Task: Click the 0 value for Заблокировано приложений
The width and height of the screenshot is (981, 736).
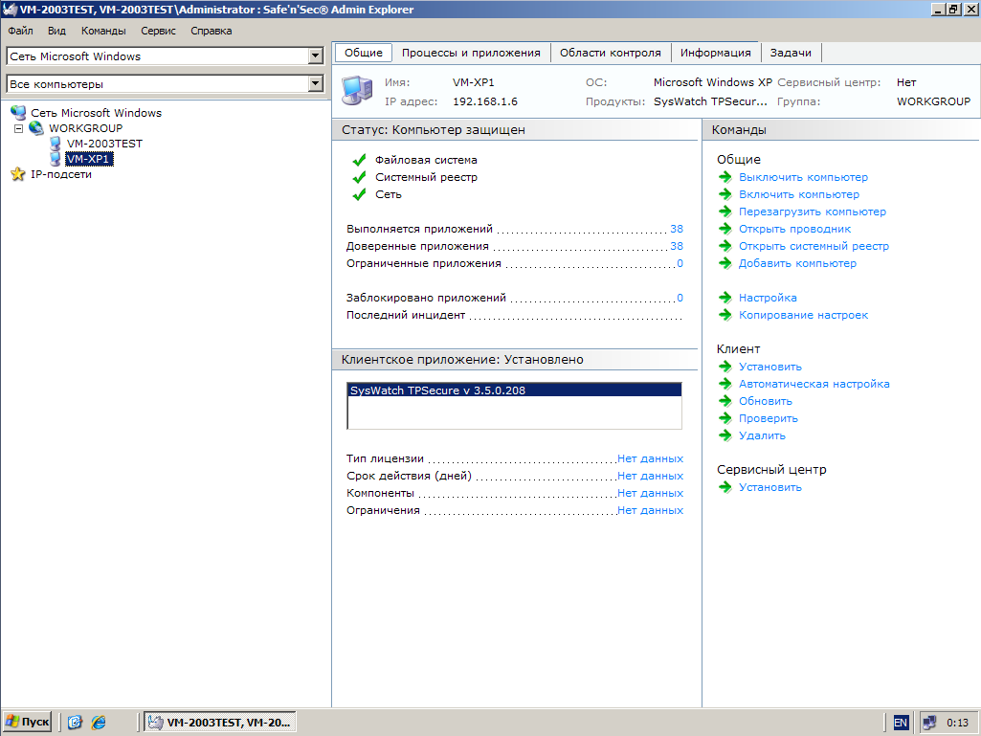Action: (680, 298)
